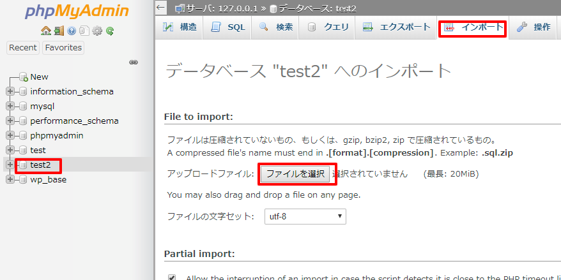561x280 pixels.
Task: Expand the wp_base database tree node
Action: (10, 179)
